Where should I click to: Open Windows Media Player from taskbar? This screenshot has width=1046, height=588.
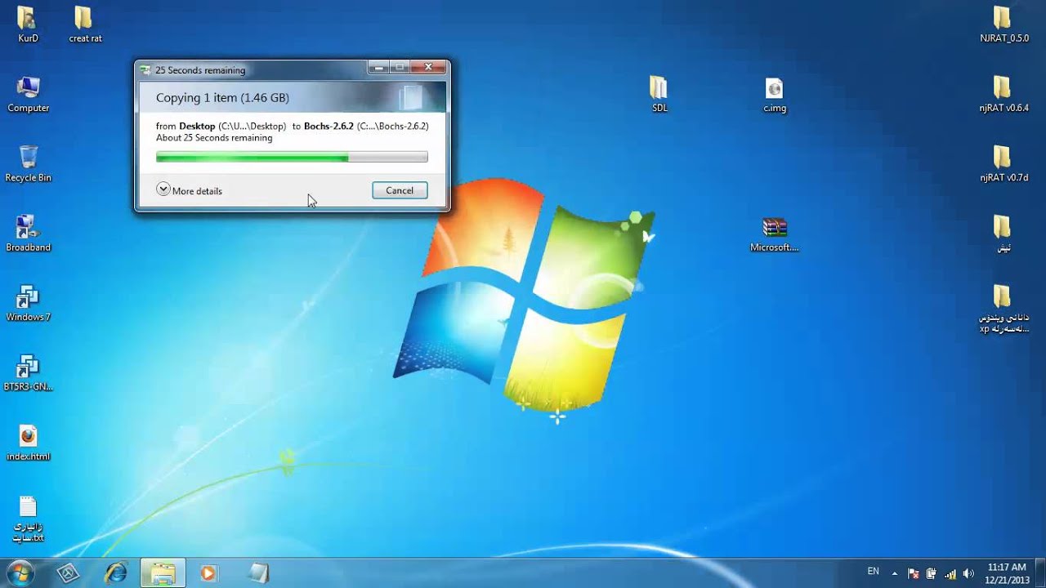(x=208, y=573)
